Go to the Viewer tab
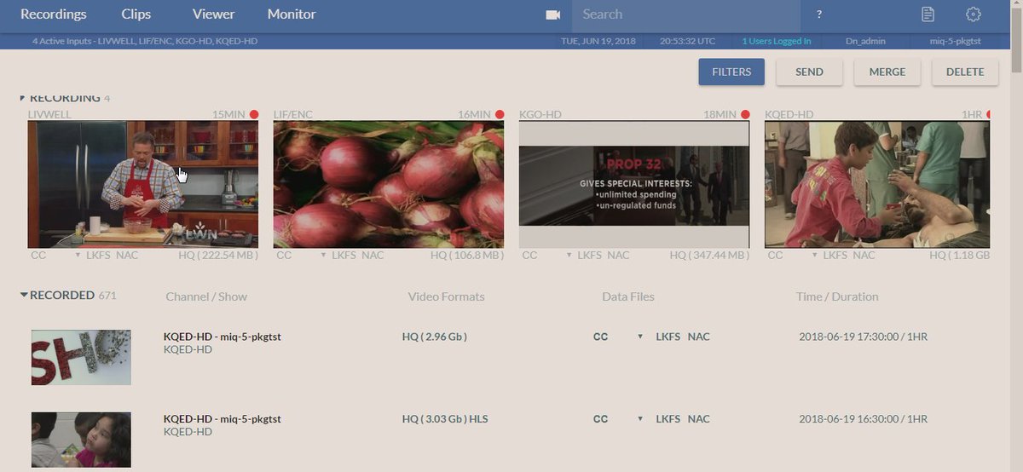The width and height of the screenshot is (1023, 472). (x=213, y=14)
